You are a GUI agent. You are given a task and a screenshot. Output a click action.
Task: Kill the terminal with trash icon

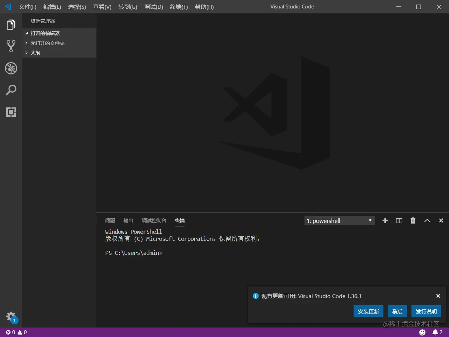click(x=413, y=220)
